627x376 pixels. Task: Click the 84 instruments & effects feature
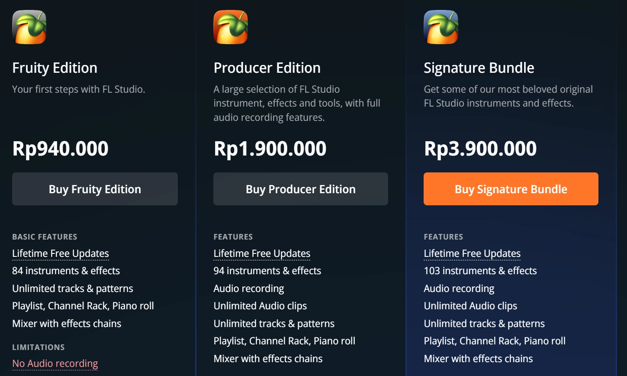coord(66,271)
